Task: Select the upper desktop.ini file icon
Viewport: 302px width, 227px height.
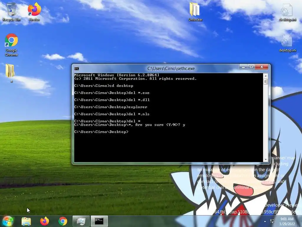Action: point(287,12)
